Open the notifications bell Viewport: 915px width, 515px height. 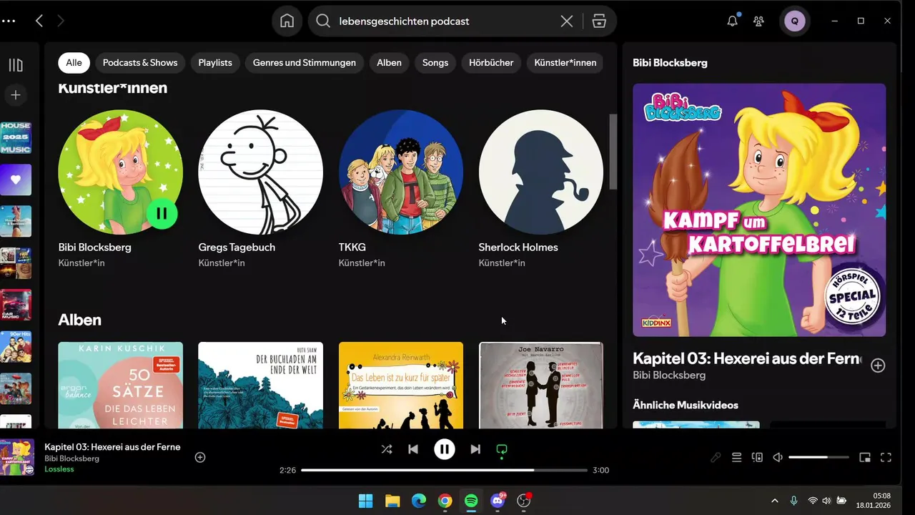(x=732, y=21)
